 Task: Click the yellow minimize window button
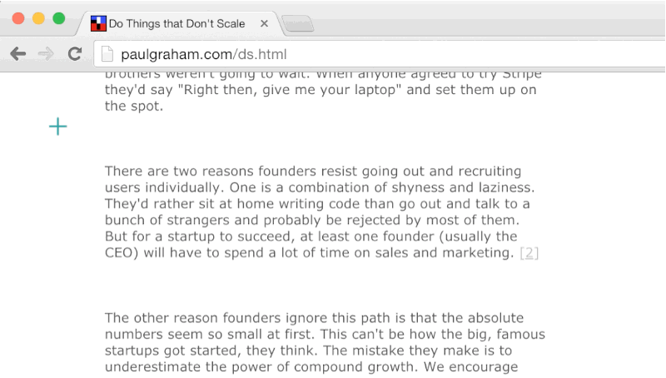38,18
